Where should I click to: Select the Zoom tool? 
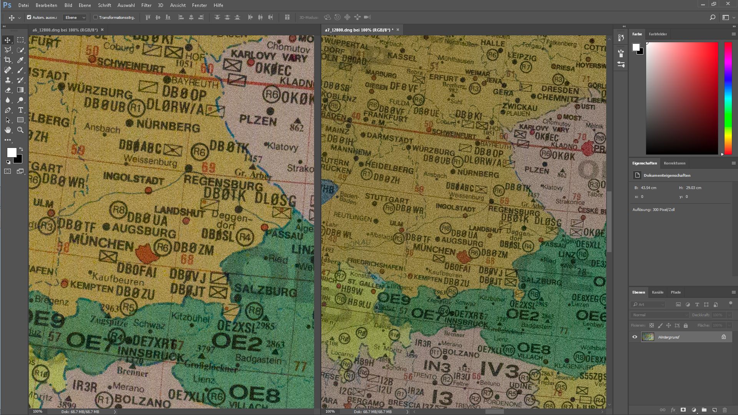coord(20,130)
